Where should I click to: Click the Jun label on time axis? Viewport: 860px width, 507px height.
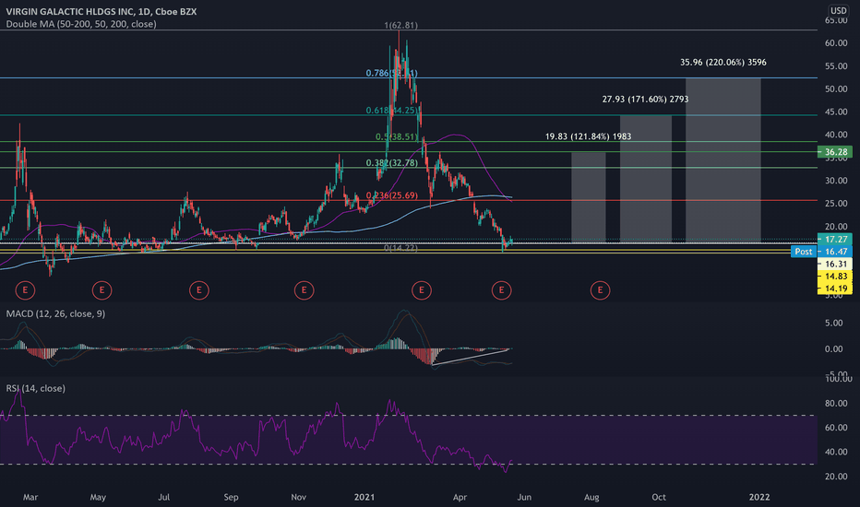(524, 497)
